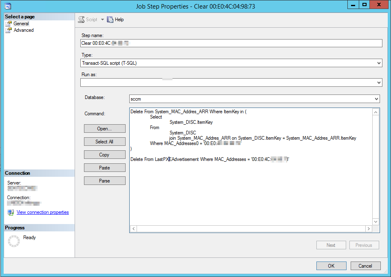This screenshot has height=277, width=391.
Task: Parse the T-SQL command
Action: click(x=104, y=180)
